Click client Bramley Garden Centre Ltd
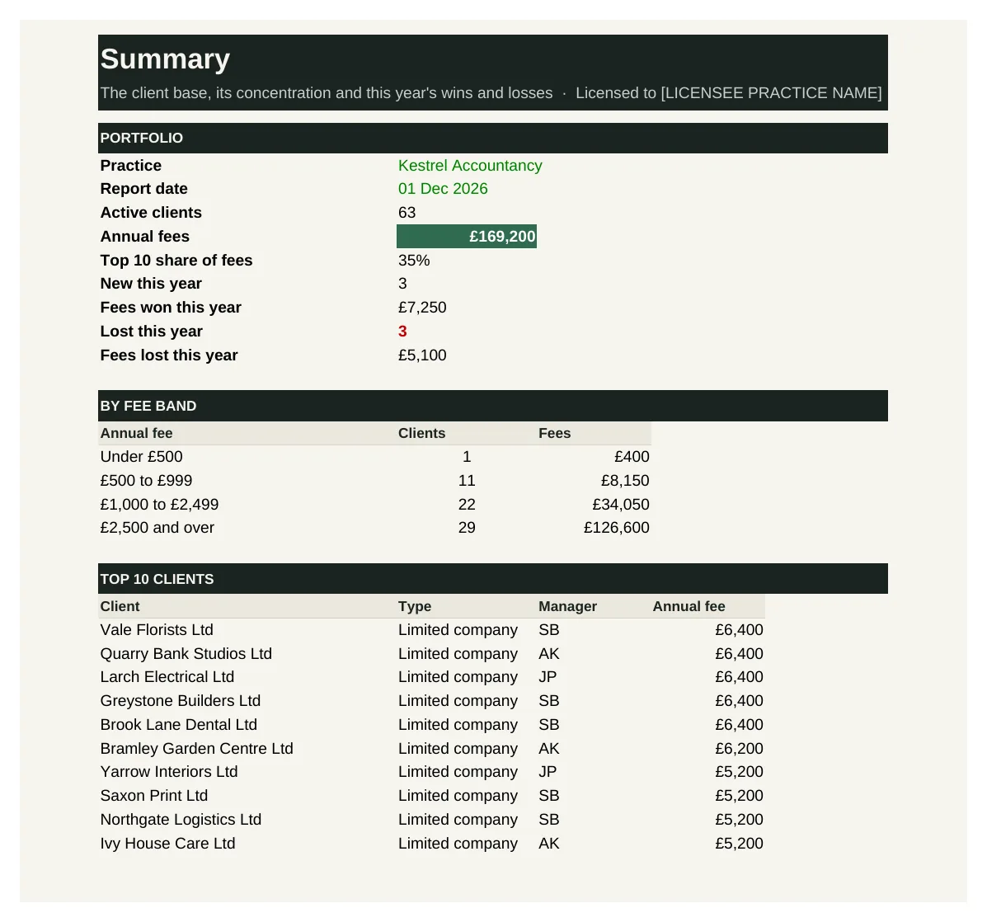 [196, 749]
